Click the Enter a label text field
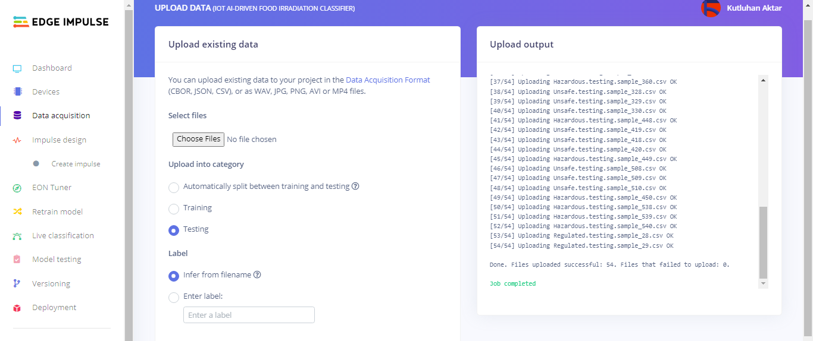Viewport: 813px width, 341px height. click(249, 315)
